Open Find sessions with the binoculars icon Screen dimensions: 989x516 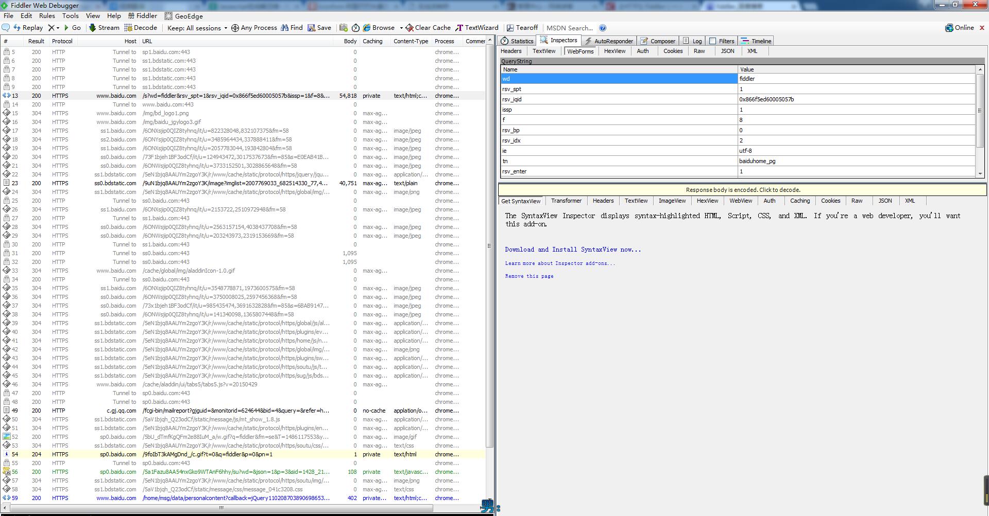pos(292,28)
